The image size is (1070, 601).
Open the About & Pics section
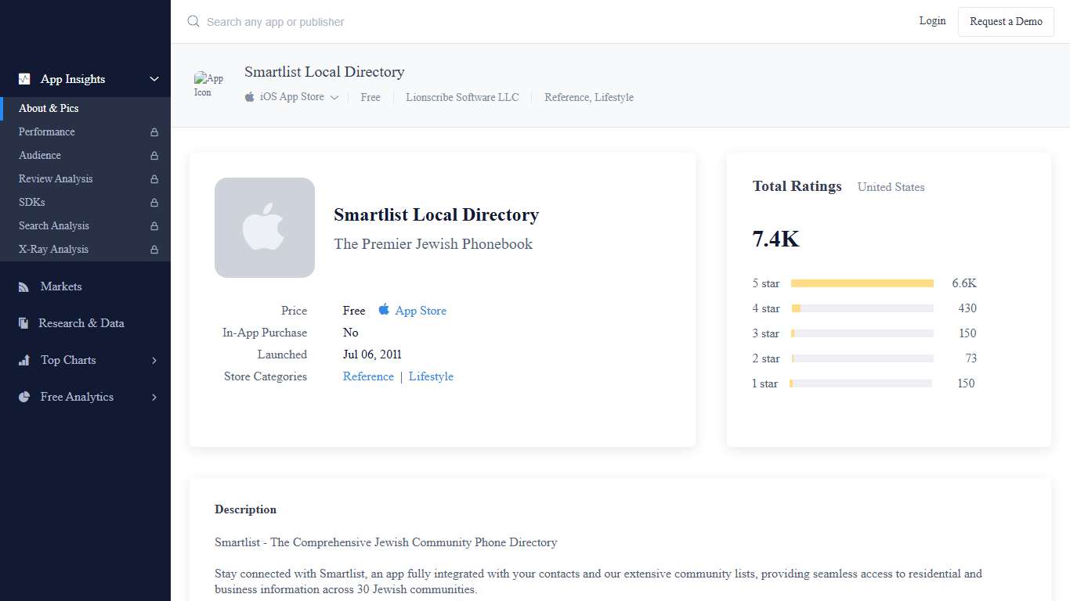pyautogui.click(x=49, y=108)
